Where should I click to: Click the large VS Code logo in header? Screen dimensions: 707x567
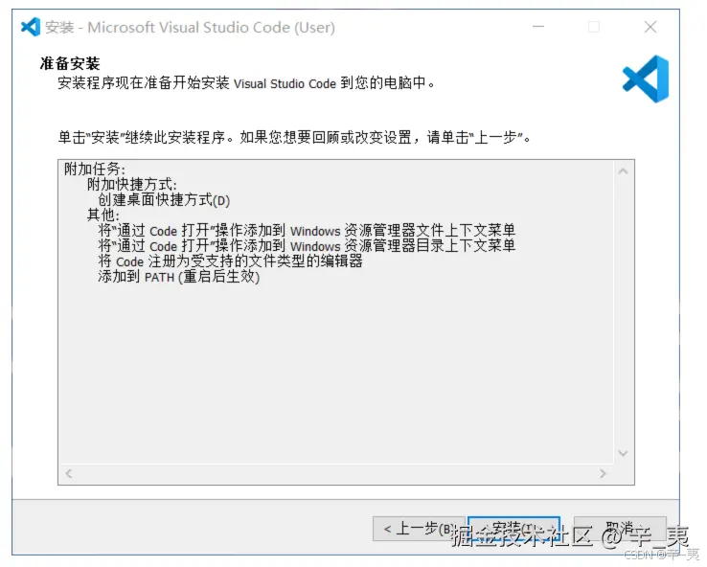(x=646, y=79)
